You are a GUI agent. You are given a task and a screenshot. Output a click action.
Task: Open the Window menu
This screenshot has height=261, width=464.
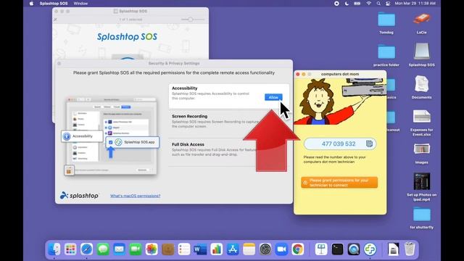80,4
